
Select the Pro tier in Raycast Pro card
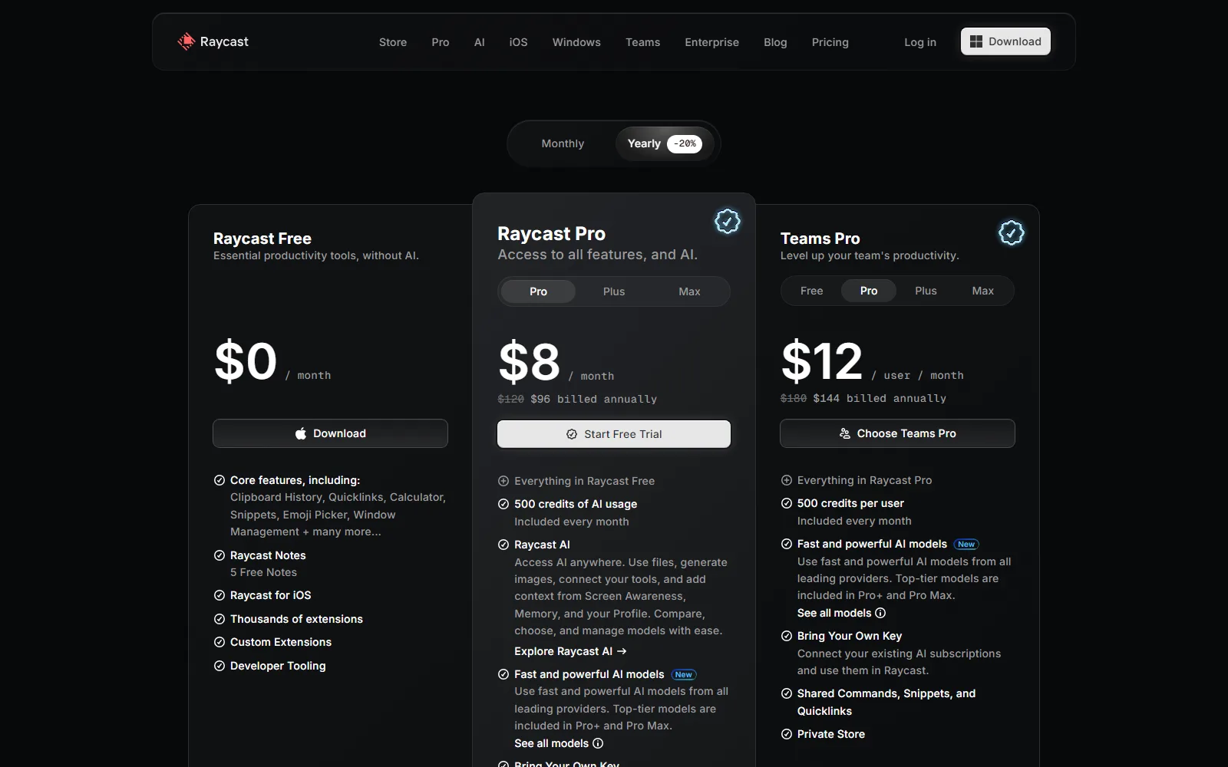click(x=538, y=291)
